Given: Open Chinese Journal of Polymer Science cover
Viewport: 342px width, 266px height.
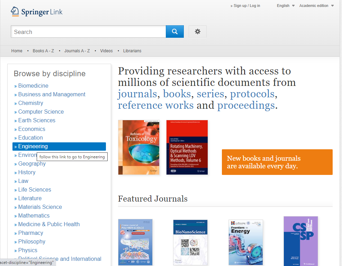Looking at the screenshot, I should (x=135, y=242).
